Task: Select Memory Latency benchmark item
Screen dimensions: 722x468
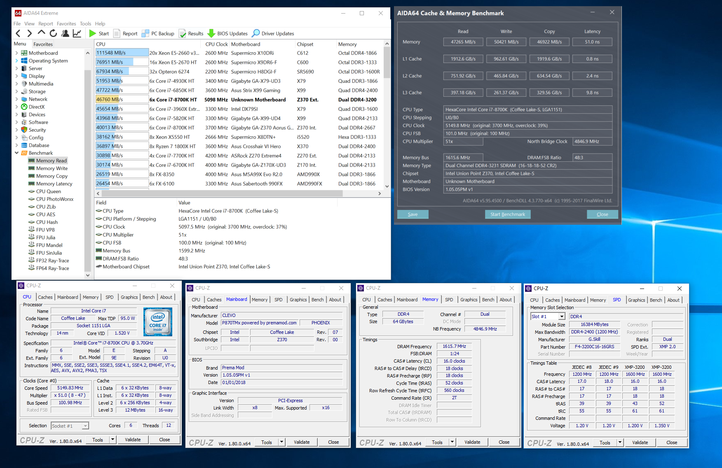Action: [54, 184]
